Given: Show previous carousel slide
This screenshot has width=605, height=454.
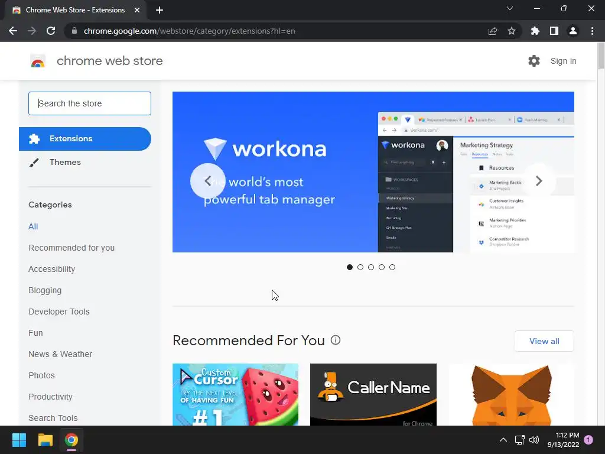Looking at the screenshot, I should point(207,181).
